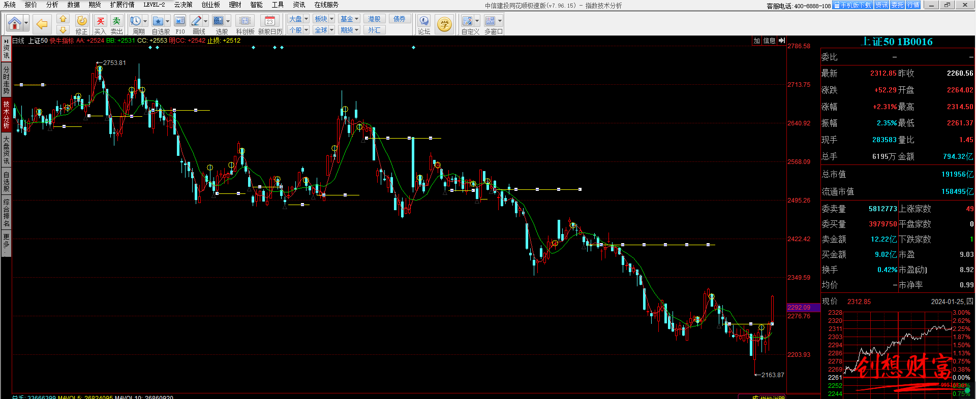976x399 pixels.
Task: Expand the 周期 period dropdown arrow
Action: tap(145, 21)
